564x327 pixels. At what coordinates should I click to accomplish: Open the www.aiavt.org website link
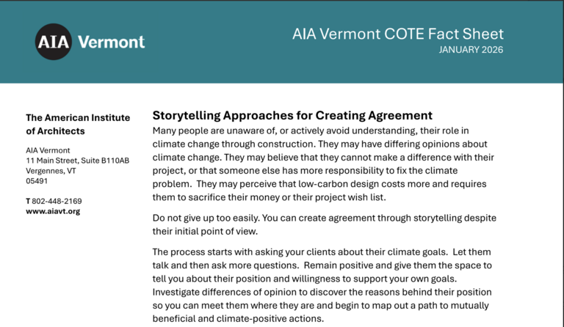tap(53, 211)
